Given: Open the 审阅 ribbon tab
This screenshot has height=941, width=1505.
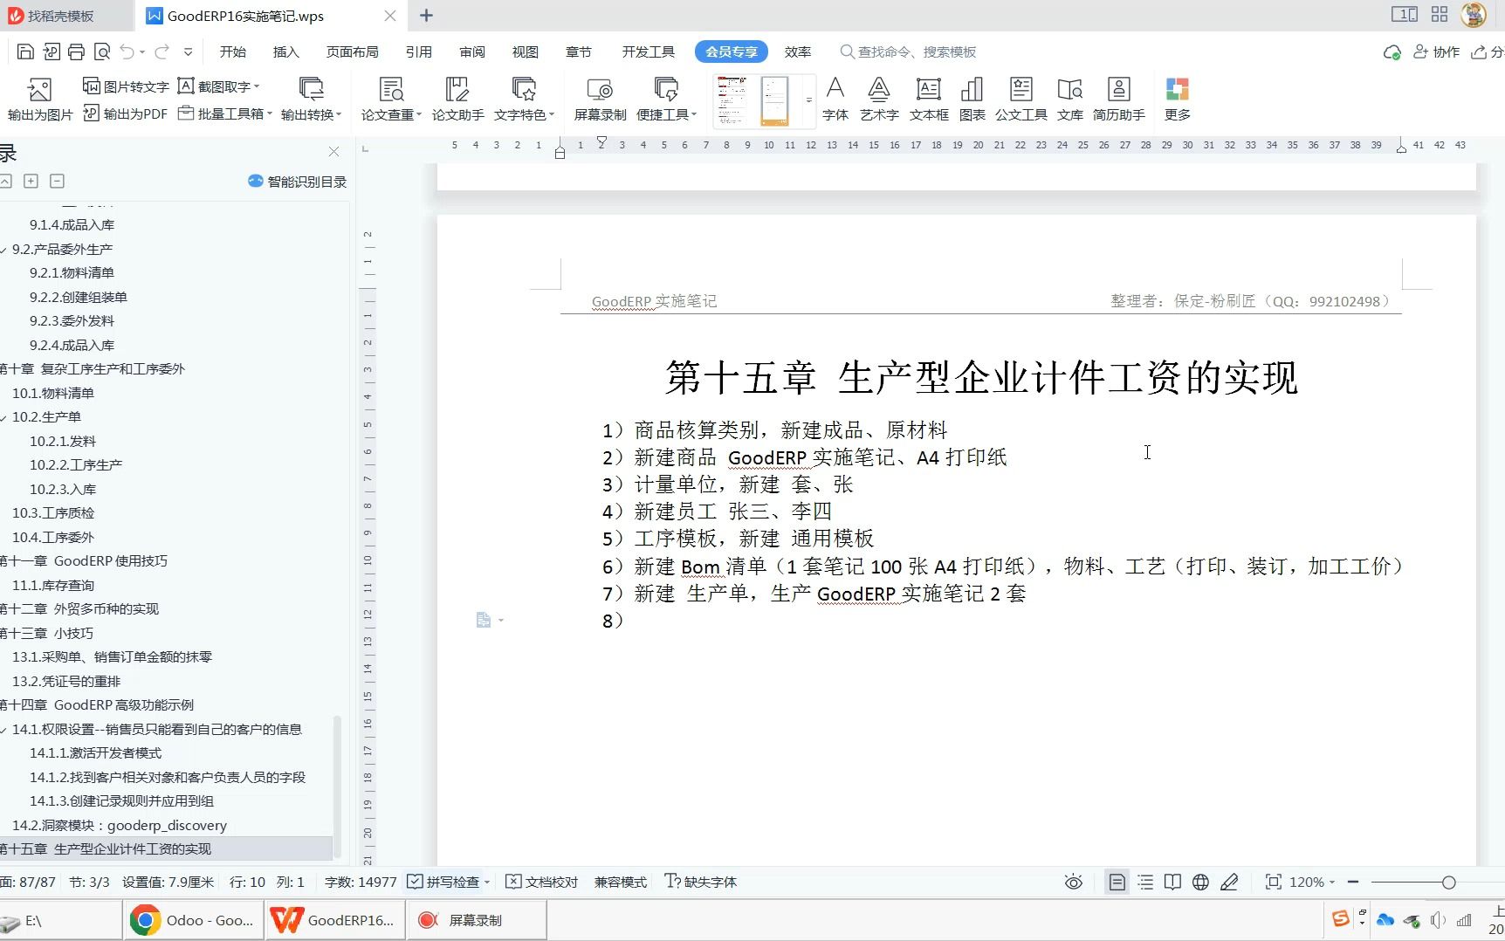Looking at the screenshot, I should coord(472,52).
